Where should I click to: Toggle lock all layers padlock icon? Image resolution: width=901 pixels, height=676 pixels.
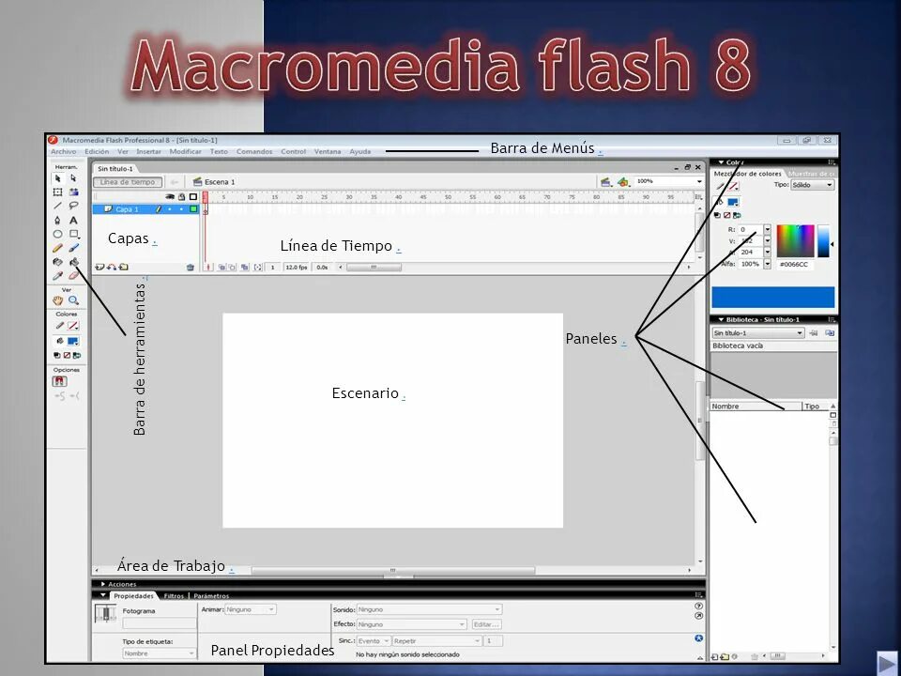point(181,196)
